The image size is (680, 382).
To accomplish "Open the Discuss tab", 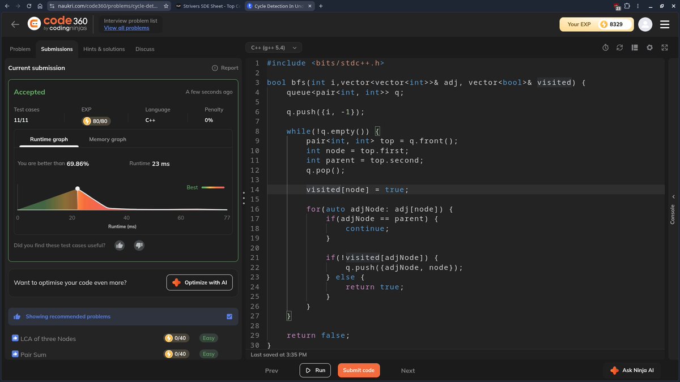I will [145, 49].
